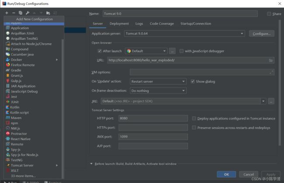The height and width of the screenshot is (183, 284).
Task: Open the Application server dropdown
Action: tap(184, 34)
